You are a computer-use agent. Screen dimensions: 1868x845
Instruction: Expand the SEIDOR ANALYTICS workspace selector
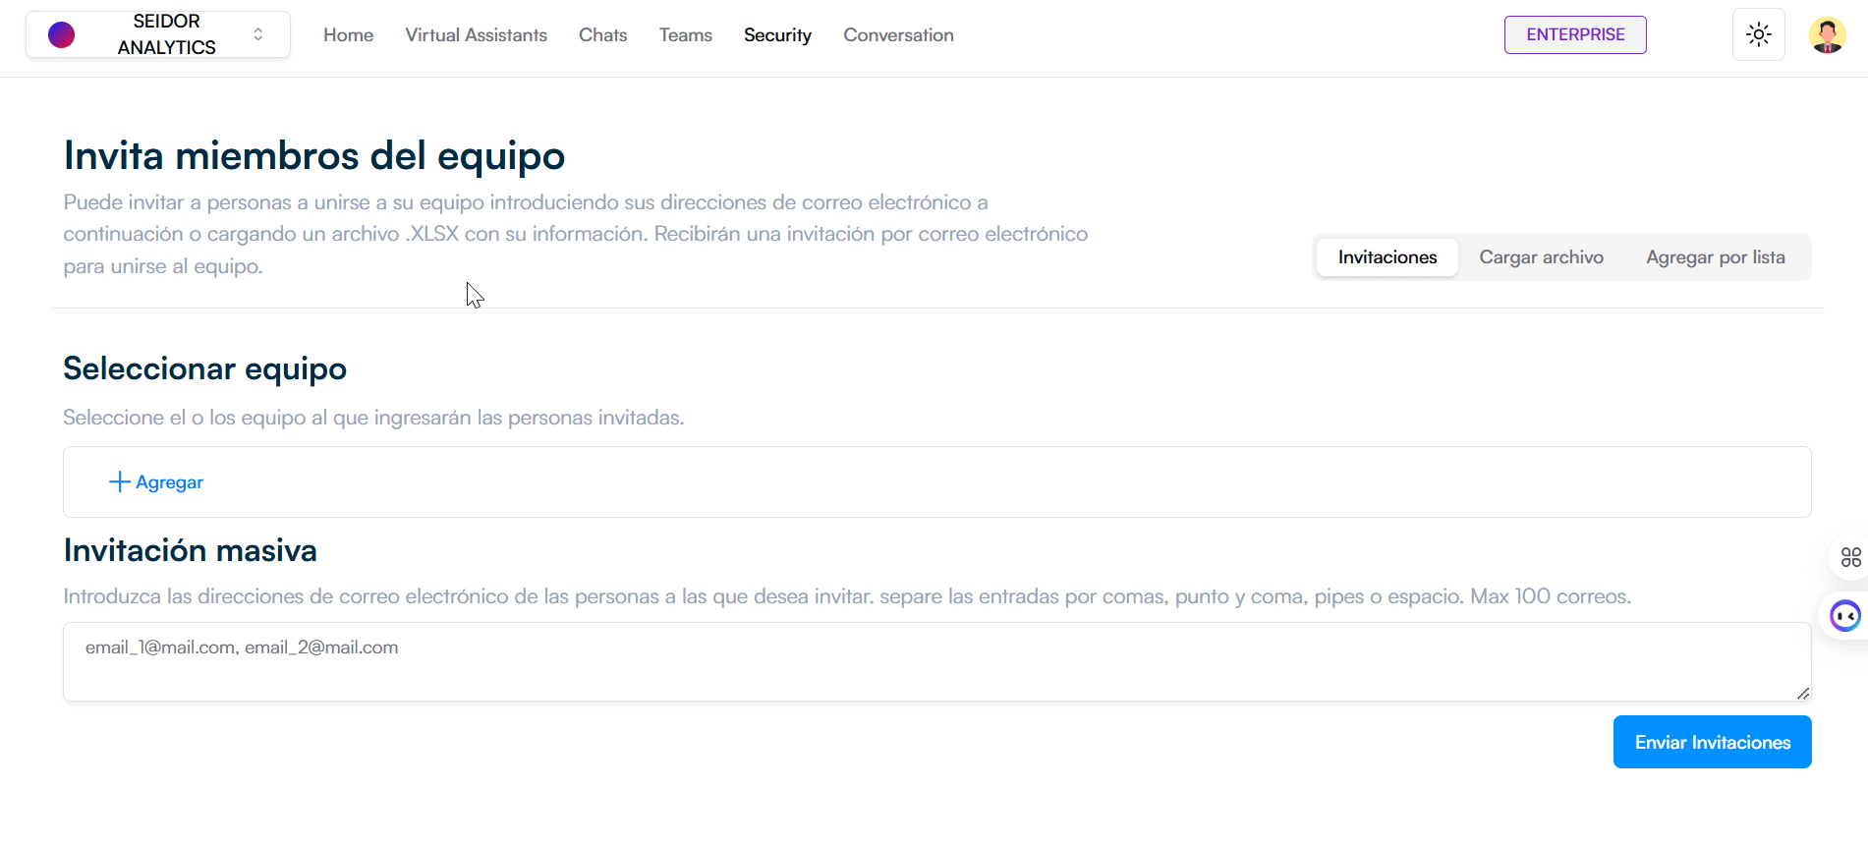point(165,34)
